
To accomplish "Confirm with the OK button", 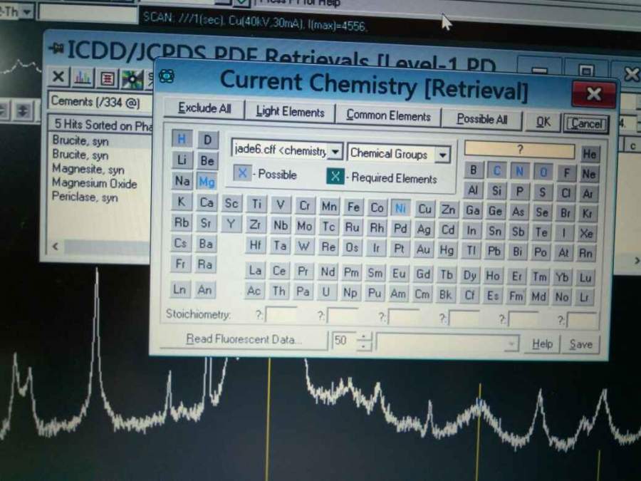I will click(x=543, y=122).
